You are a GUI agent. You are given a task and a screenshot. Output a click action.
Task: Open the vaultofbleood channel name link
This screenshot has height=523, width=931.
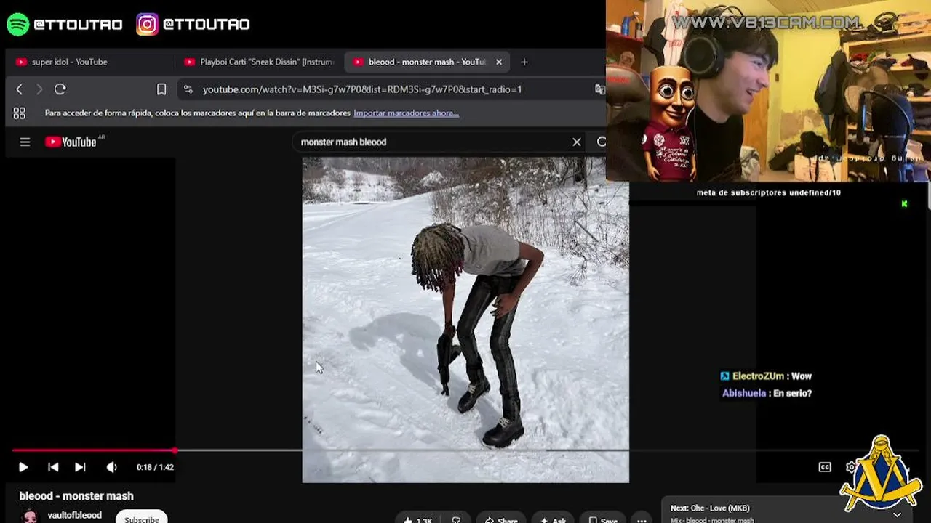pos(74,515)
